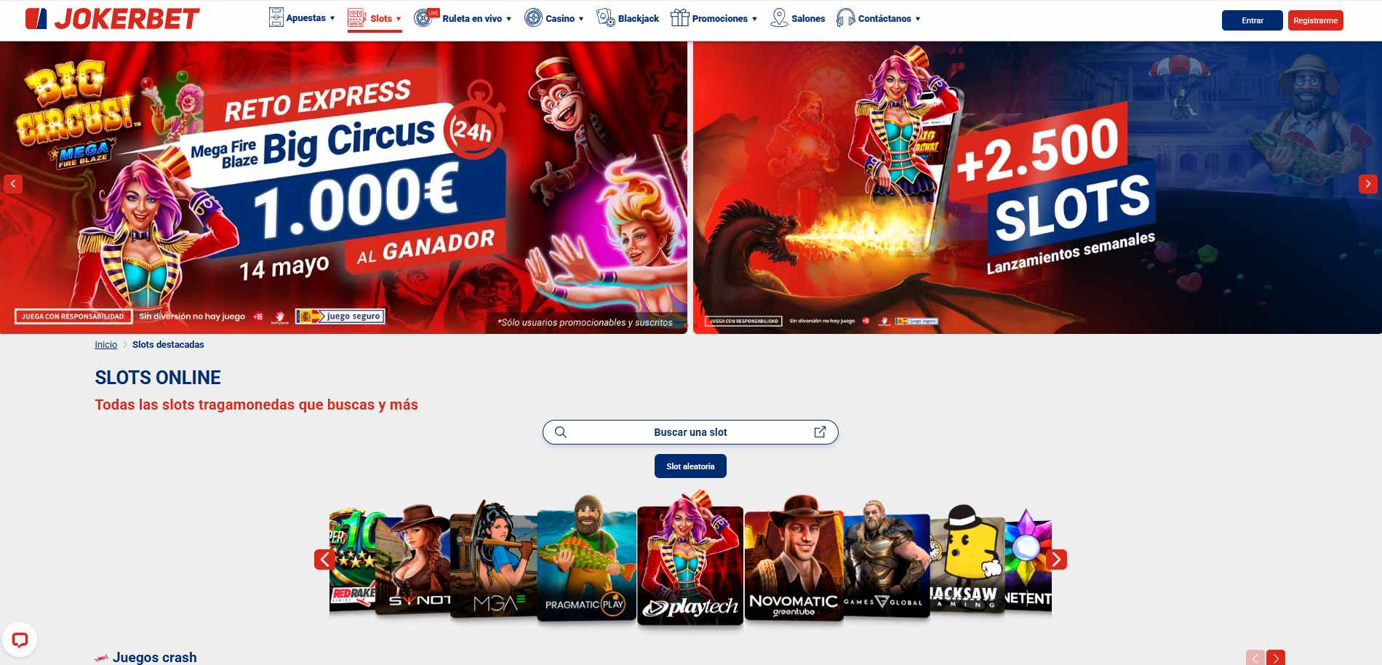Click the Slot aleatoria button
1382x665 pixels.
[690, 466]
